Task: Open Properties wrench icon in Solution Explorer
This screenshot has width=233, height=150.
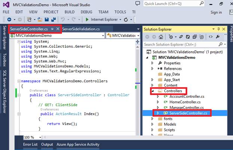Action: pos(218,37)
